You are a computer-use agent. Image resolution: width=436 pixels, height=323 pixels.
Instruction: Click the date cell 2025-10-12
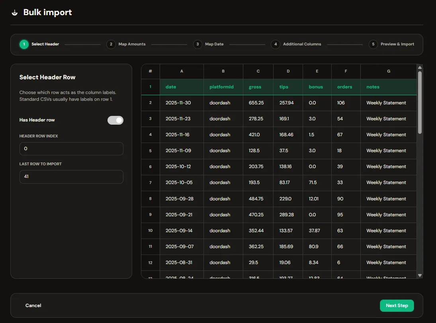pos(182,166)
